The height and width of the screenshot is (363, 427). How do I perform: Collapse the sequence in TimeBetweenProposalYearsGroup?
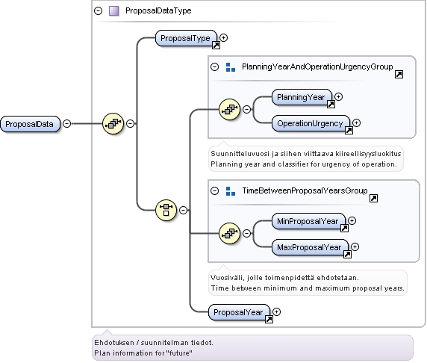coord(247,233)
